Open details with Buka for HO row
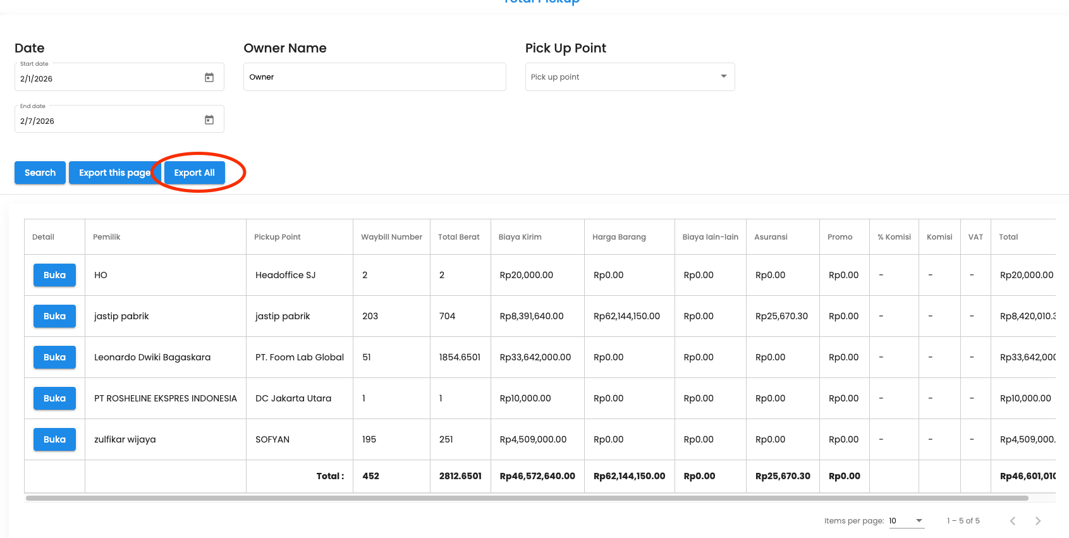The height and width of the screenshot is (538, 1069). (x=54, y=275)
